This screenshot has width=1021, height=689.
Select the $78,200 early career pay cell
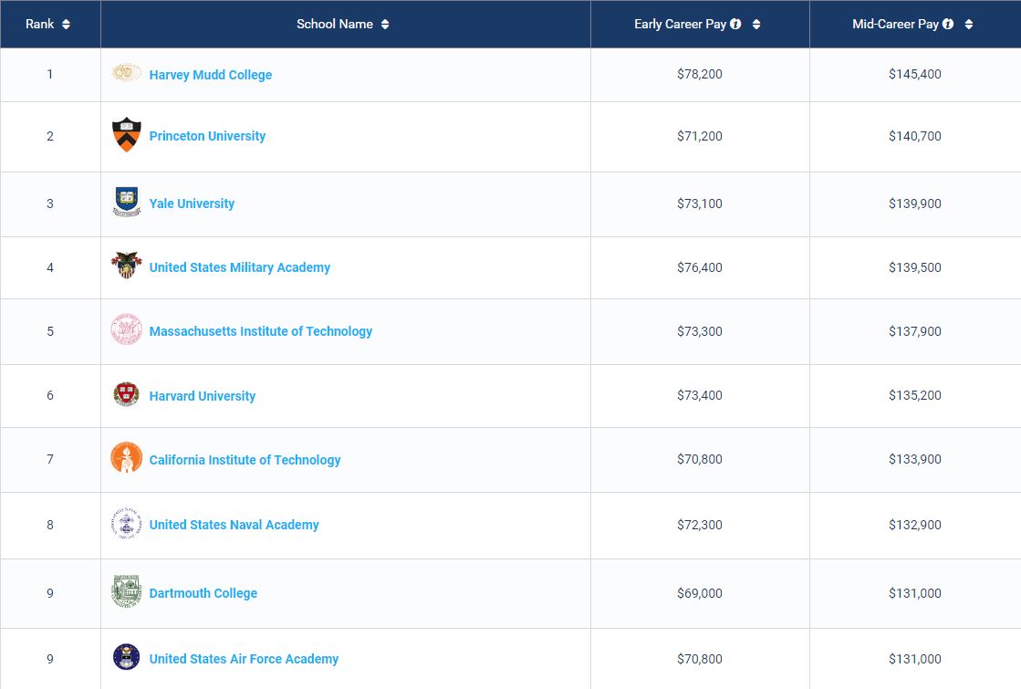(x=699, y=74)
